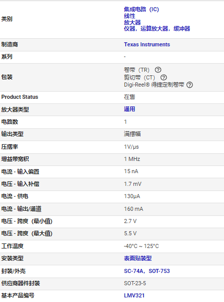Image resolution: width=224 pixels, height=302 pixels.
Task: Open 仪器，运算放大器，缓冲器 category link
Action: coord(157,29)
